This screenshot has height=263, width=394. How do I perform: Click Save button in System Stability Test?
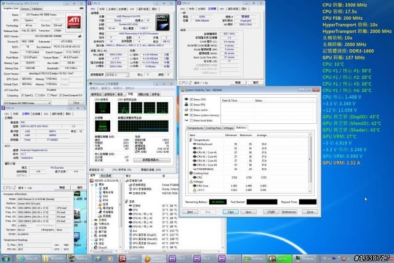pos(248,212)
